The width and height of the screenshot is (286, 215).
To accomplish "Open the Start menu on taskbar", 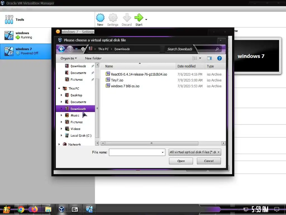I will click(7, 209).
